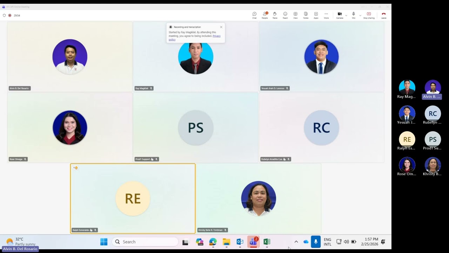Open the volume speaker tray icon
This screenshot has width=449, height=253.
346,242
